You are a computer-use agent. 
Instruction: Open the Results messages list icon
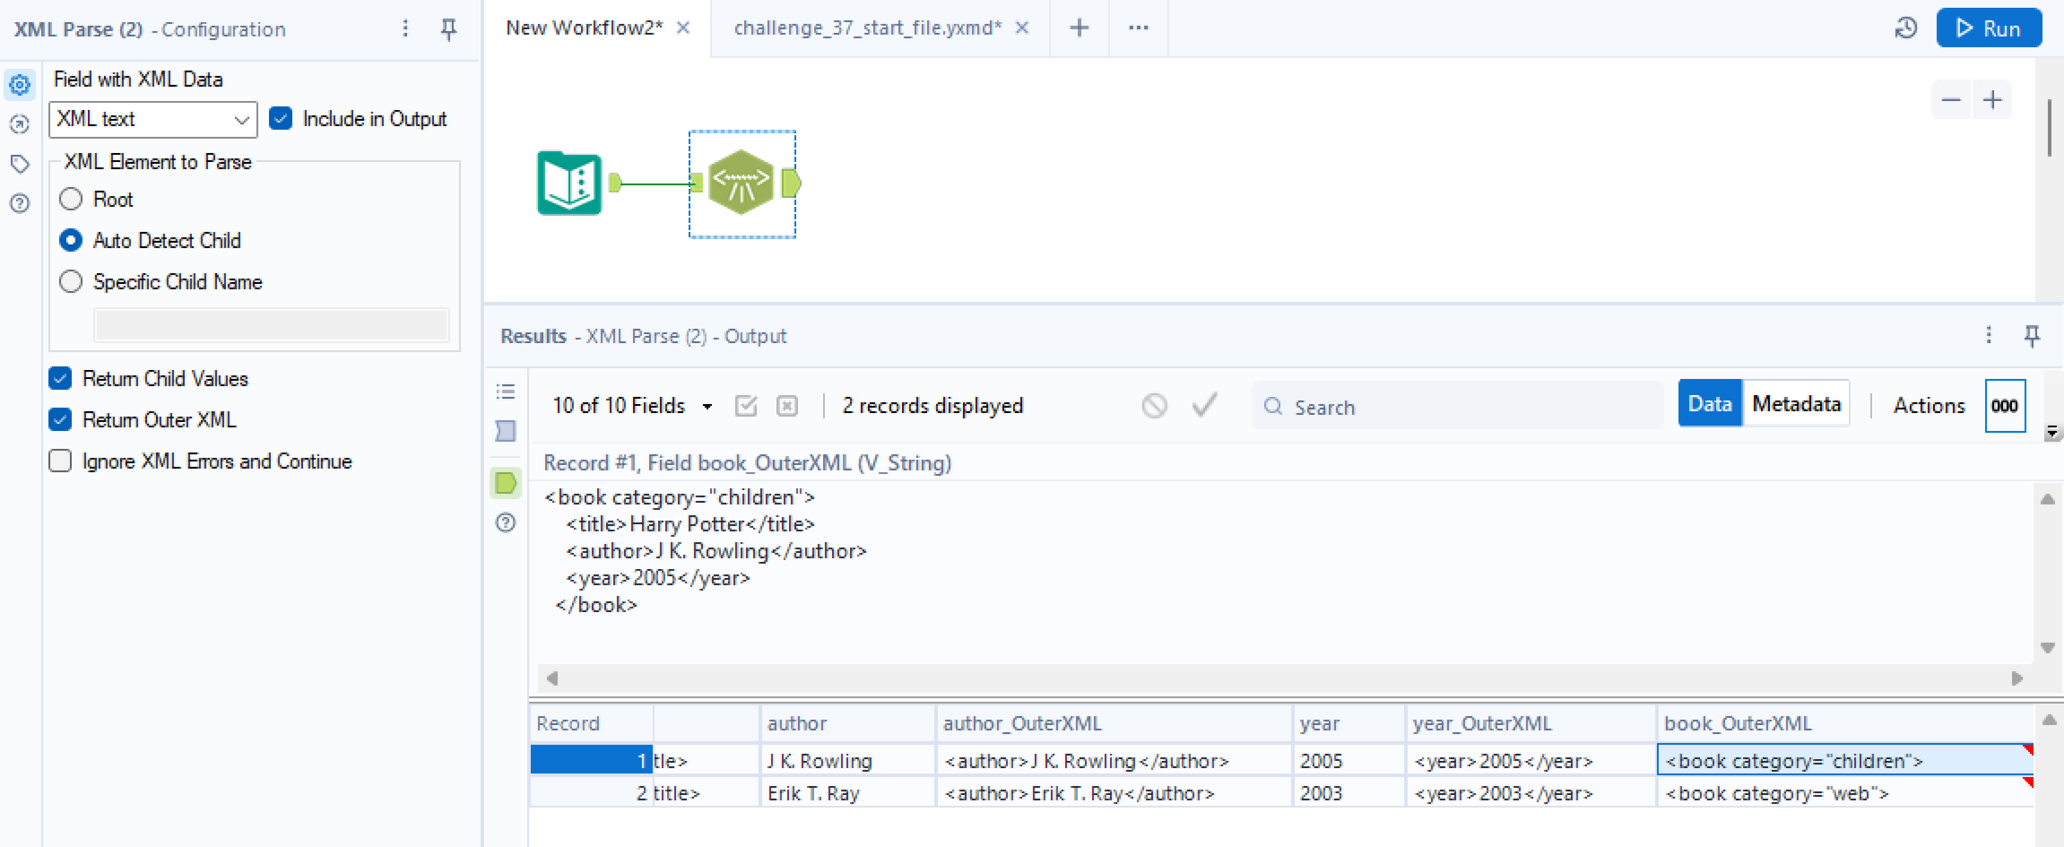(x=506, y=391)
